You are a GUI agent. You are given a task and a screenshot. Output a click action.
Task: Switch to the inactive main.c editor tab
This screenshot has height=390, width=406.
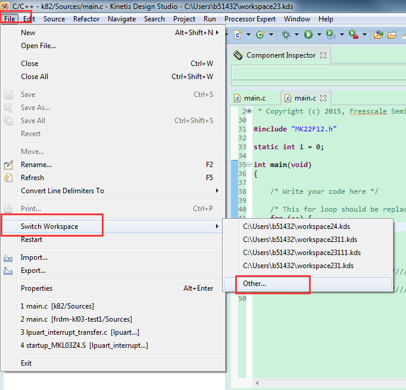[255, 98]
